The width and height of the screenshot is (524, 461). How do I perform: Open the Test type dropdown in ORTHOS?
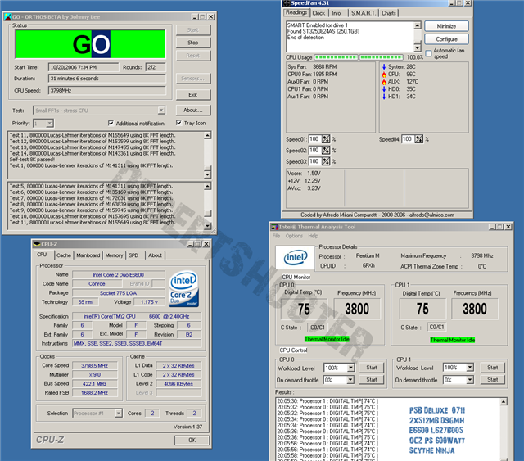click(x=161, y=111)
